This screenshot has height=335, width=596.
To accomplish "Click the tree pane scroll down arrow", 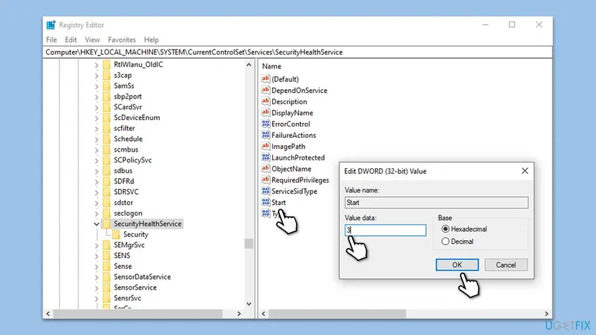I will point(249,304).
